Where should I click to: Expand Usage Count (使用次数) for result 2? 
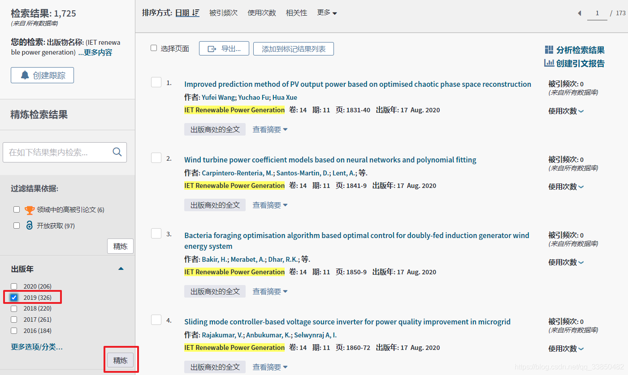(x=566, y=187)
